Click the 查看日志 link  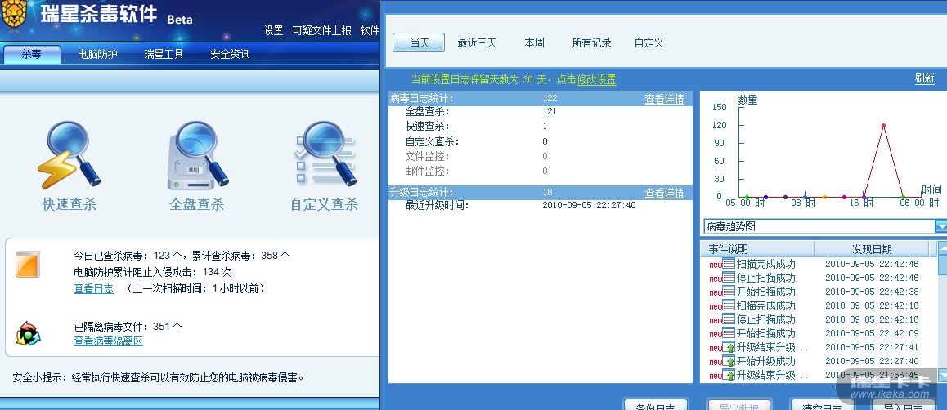[x=93, y=289]
